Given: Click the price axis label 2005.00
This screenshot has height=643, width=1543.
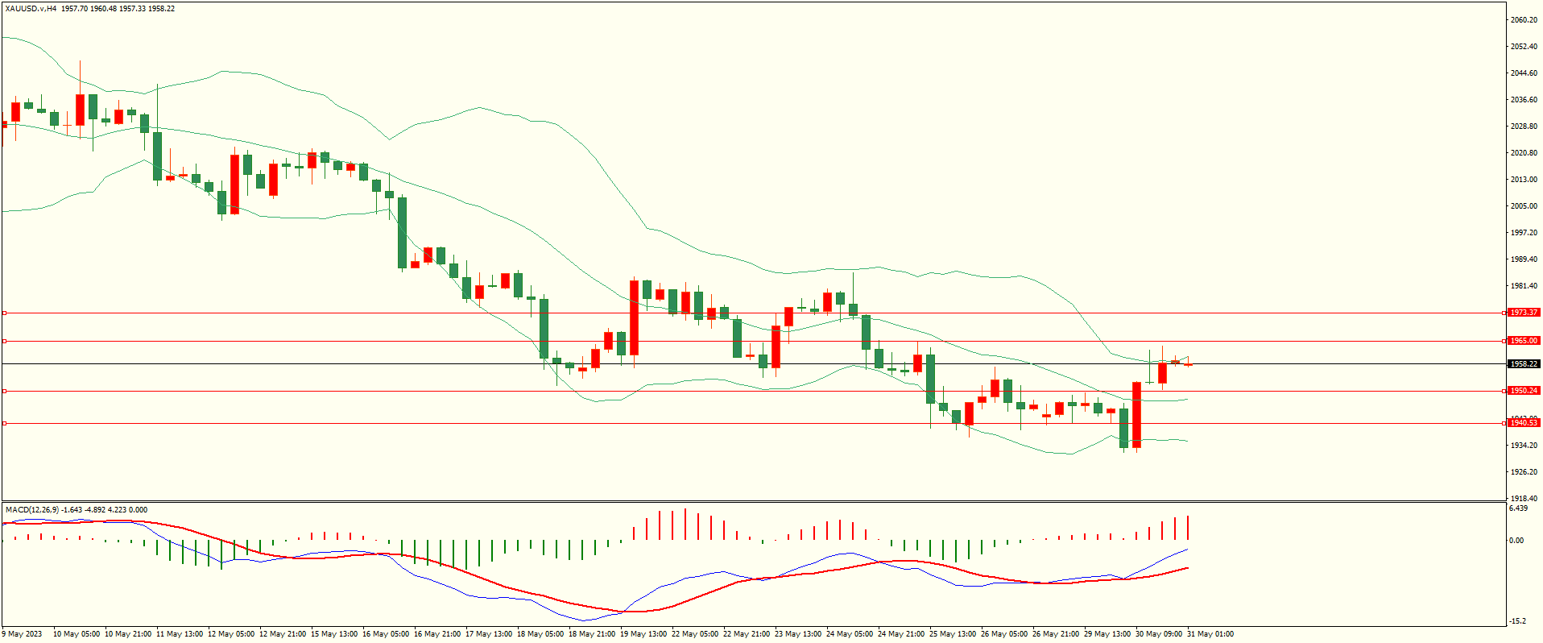Looking at the screenshot, I should (1524, 206).
